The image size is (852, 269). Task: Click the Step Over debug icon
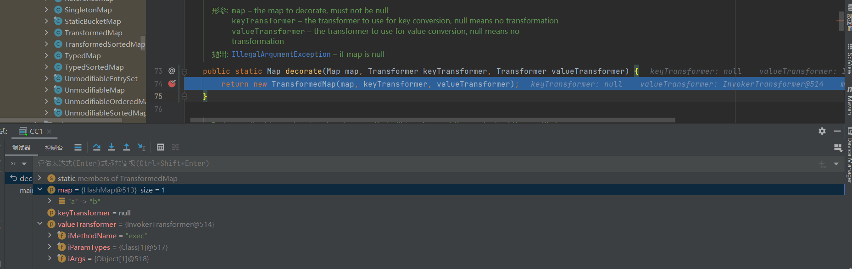[96, 147]
